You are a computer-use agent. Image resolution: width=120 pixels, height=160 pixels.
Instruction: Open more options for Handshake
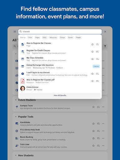click(103, 124)
